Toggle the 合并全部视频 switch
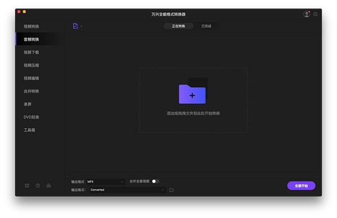The image size is (337, 218). [x=156, y=181]
